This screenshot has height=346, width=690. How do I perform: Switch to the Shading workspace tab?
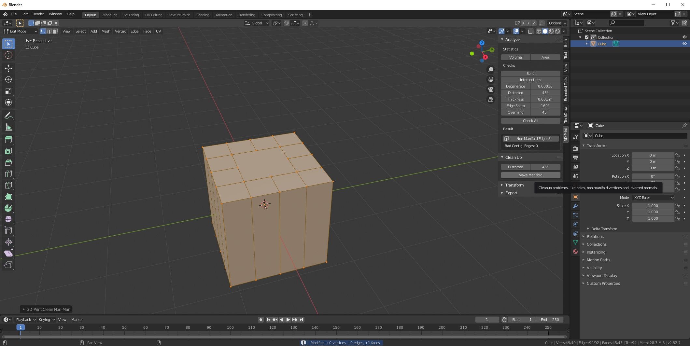[x=203, y=15]
